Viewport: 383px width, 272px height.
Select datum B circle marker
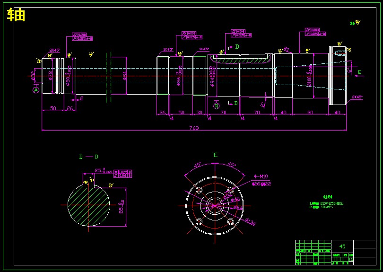217,106
